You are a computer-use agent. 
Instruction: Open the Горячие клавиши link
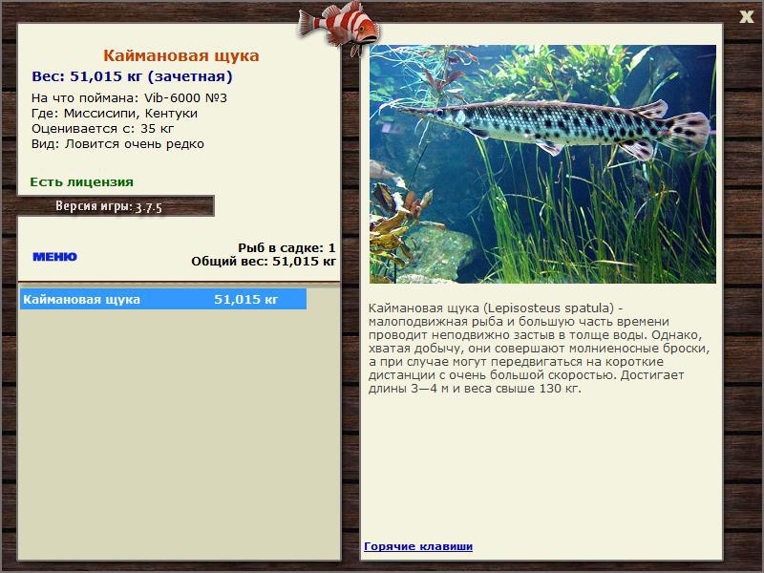point(418,546)
